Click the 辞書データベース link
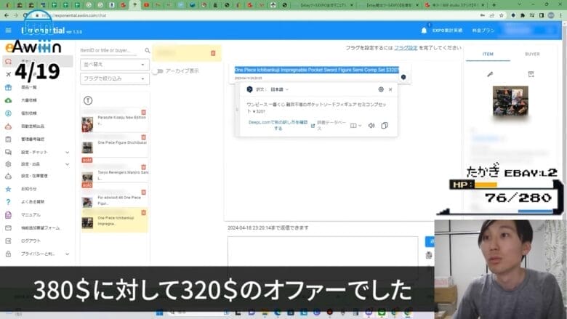Screen dimensions: 567x319 [x=331, y=126]
